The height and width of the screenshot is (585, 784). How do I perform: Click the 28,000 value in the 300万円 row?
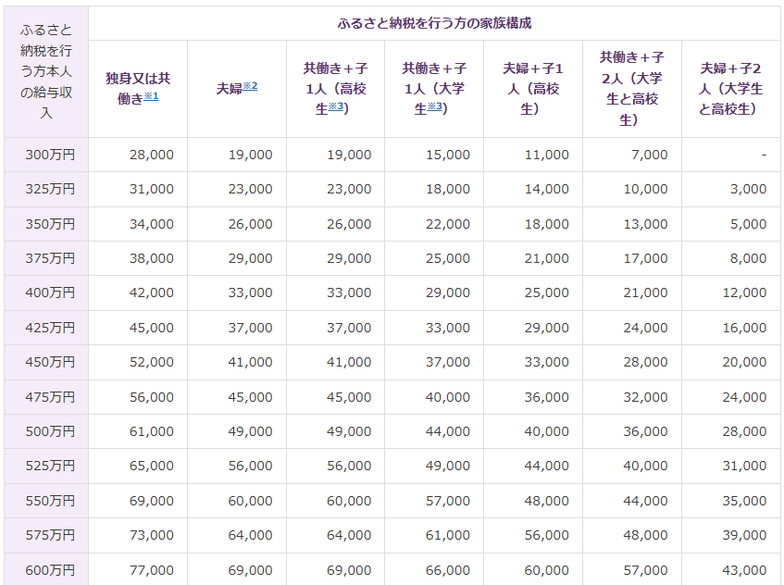point(154,155)
